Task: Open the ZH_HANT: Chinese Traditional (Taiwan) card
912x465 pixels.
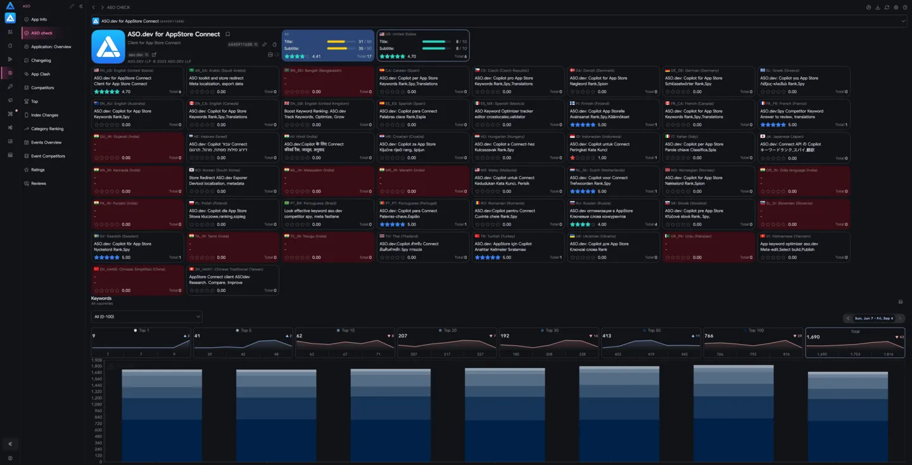Action: click(232, 280)
